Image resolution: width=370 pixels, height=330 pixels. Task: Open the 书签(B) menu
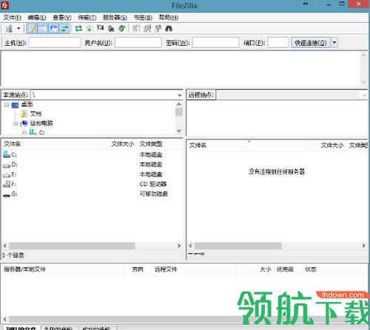[x=143, y=18]
